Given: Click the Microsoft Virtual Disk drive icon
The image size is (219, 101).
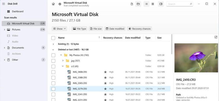Looking at the screenshot, I should tap(9, 23).
